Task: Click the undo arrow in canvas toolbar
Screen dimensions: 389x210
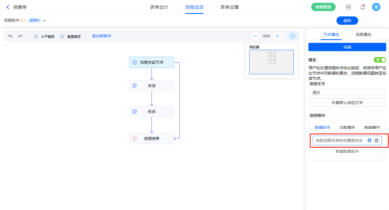Action: (x=11, y=36)
